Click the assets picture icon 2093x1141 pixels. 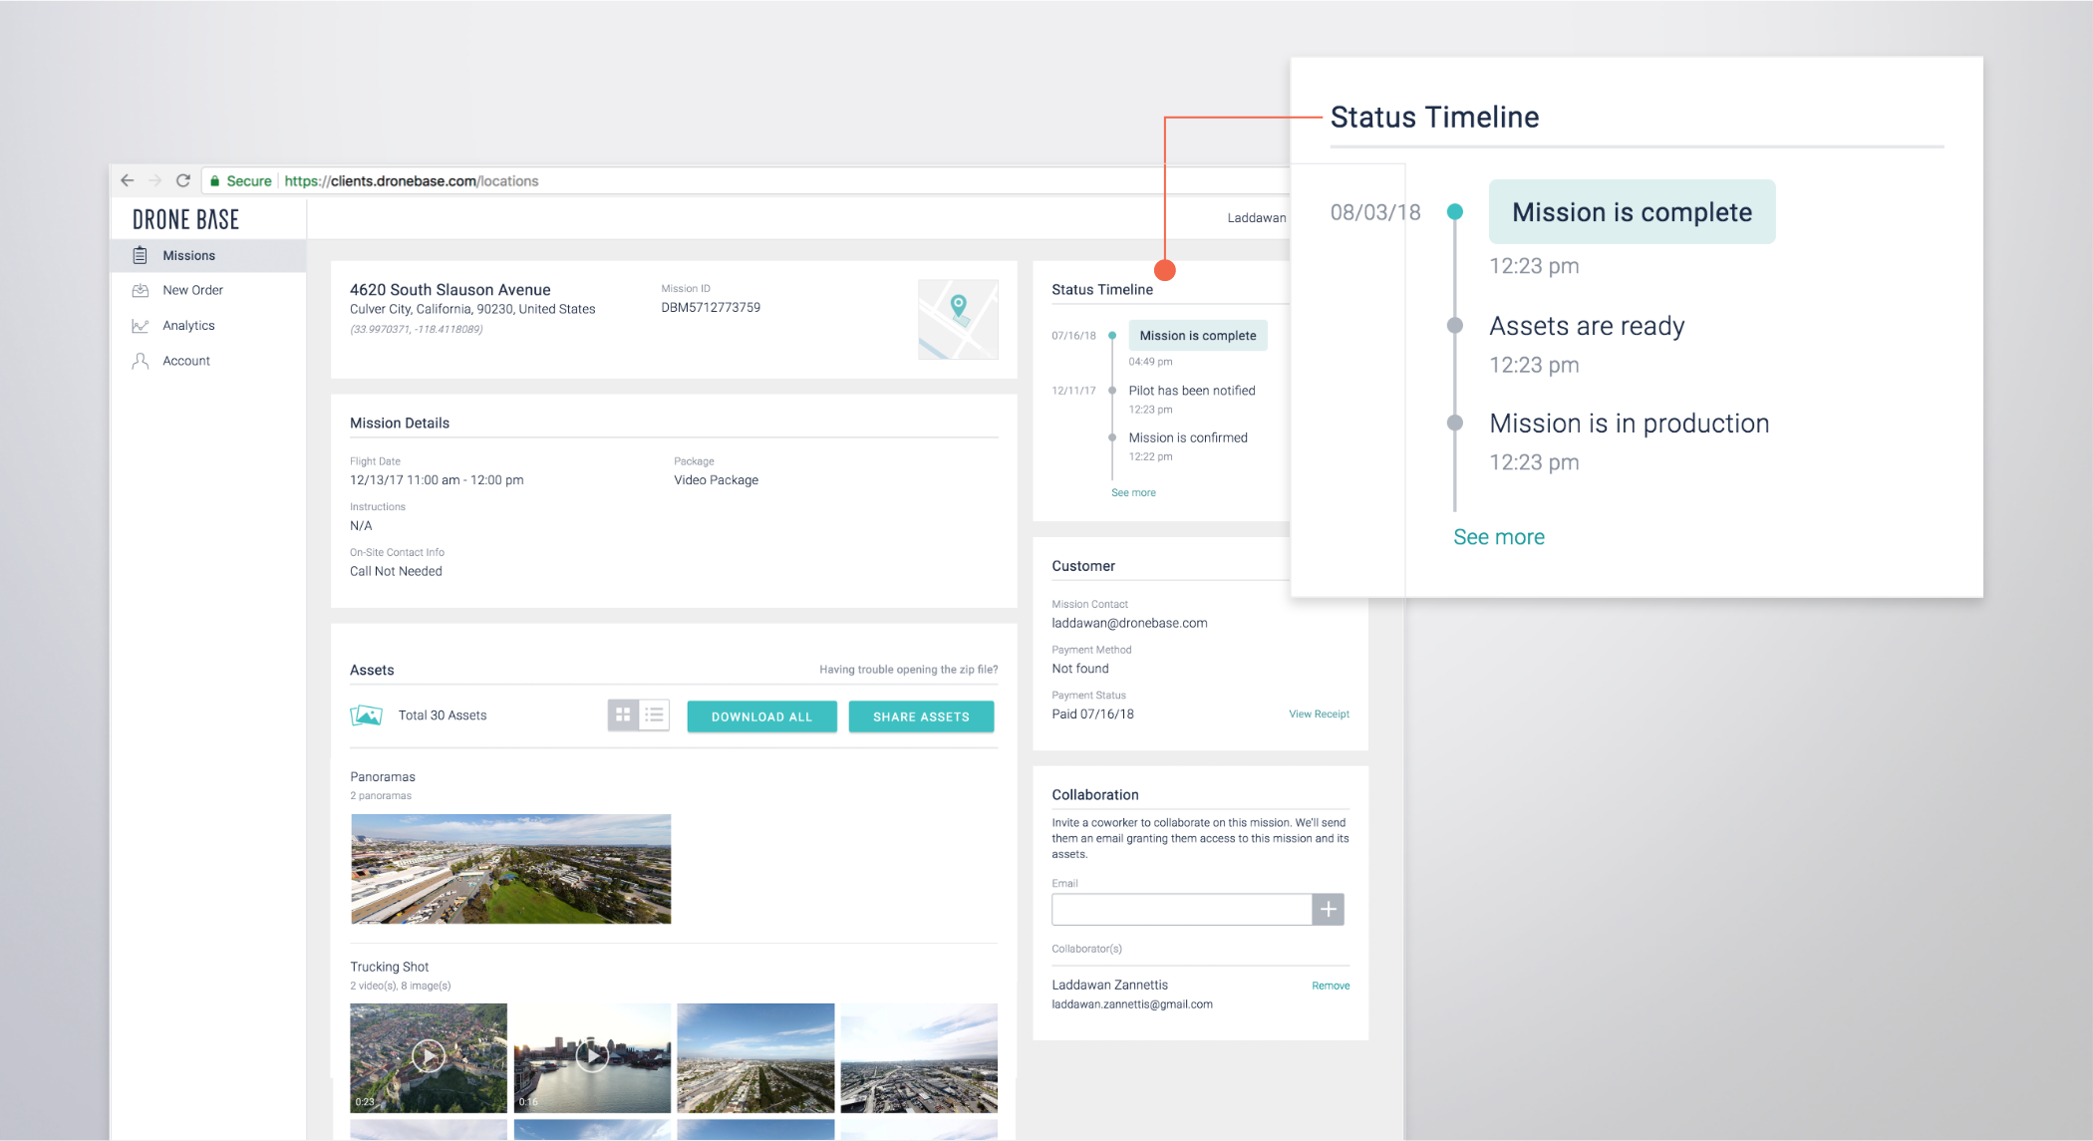click(366, 715)
